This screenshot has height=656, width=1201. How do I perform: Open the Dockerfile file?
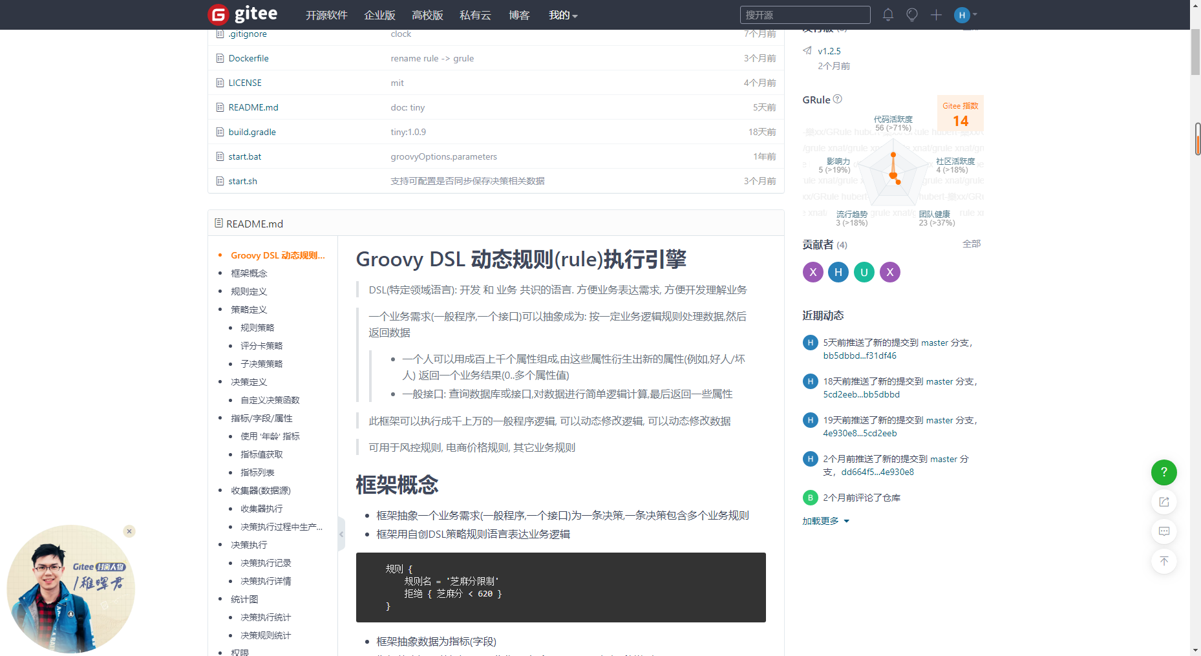(248, 58)
